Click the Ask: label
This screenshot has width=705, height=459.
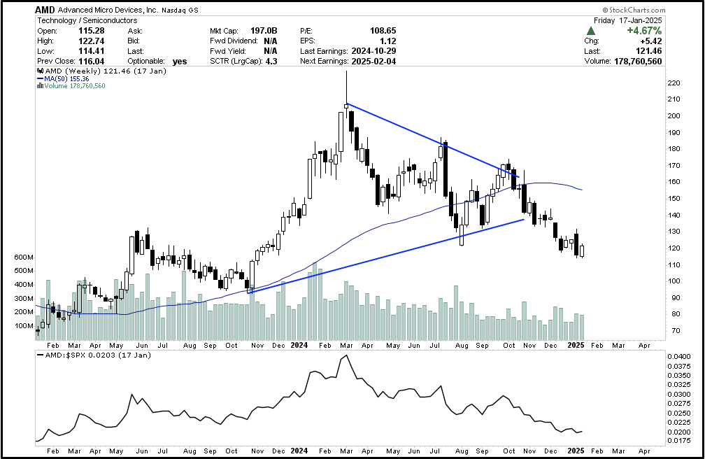[135, 31]
